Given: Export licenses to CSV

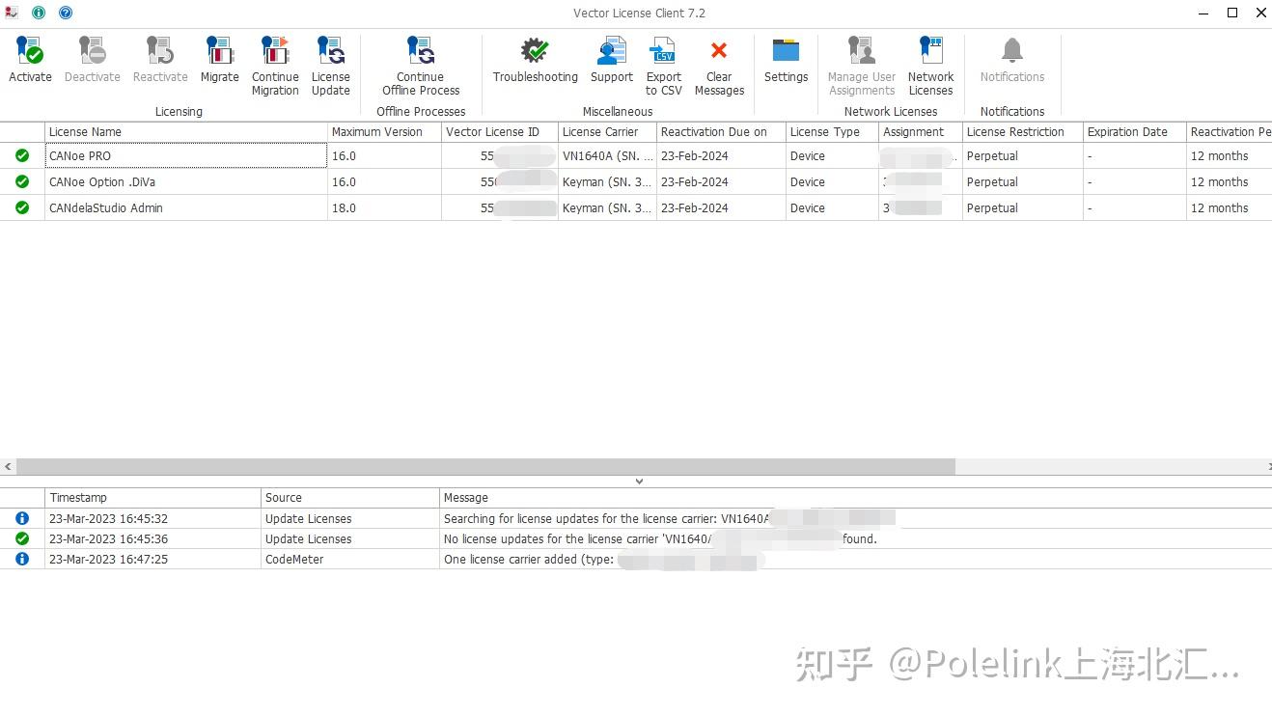Looking at the screenshot, I should click(663, 58).
